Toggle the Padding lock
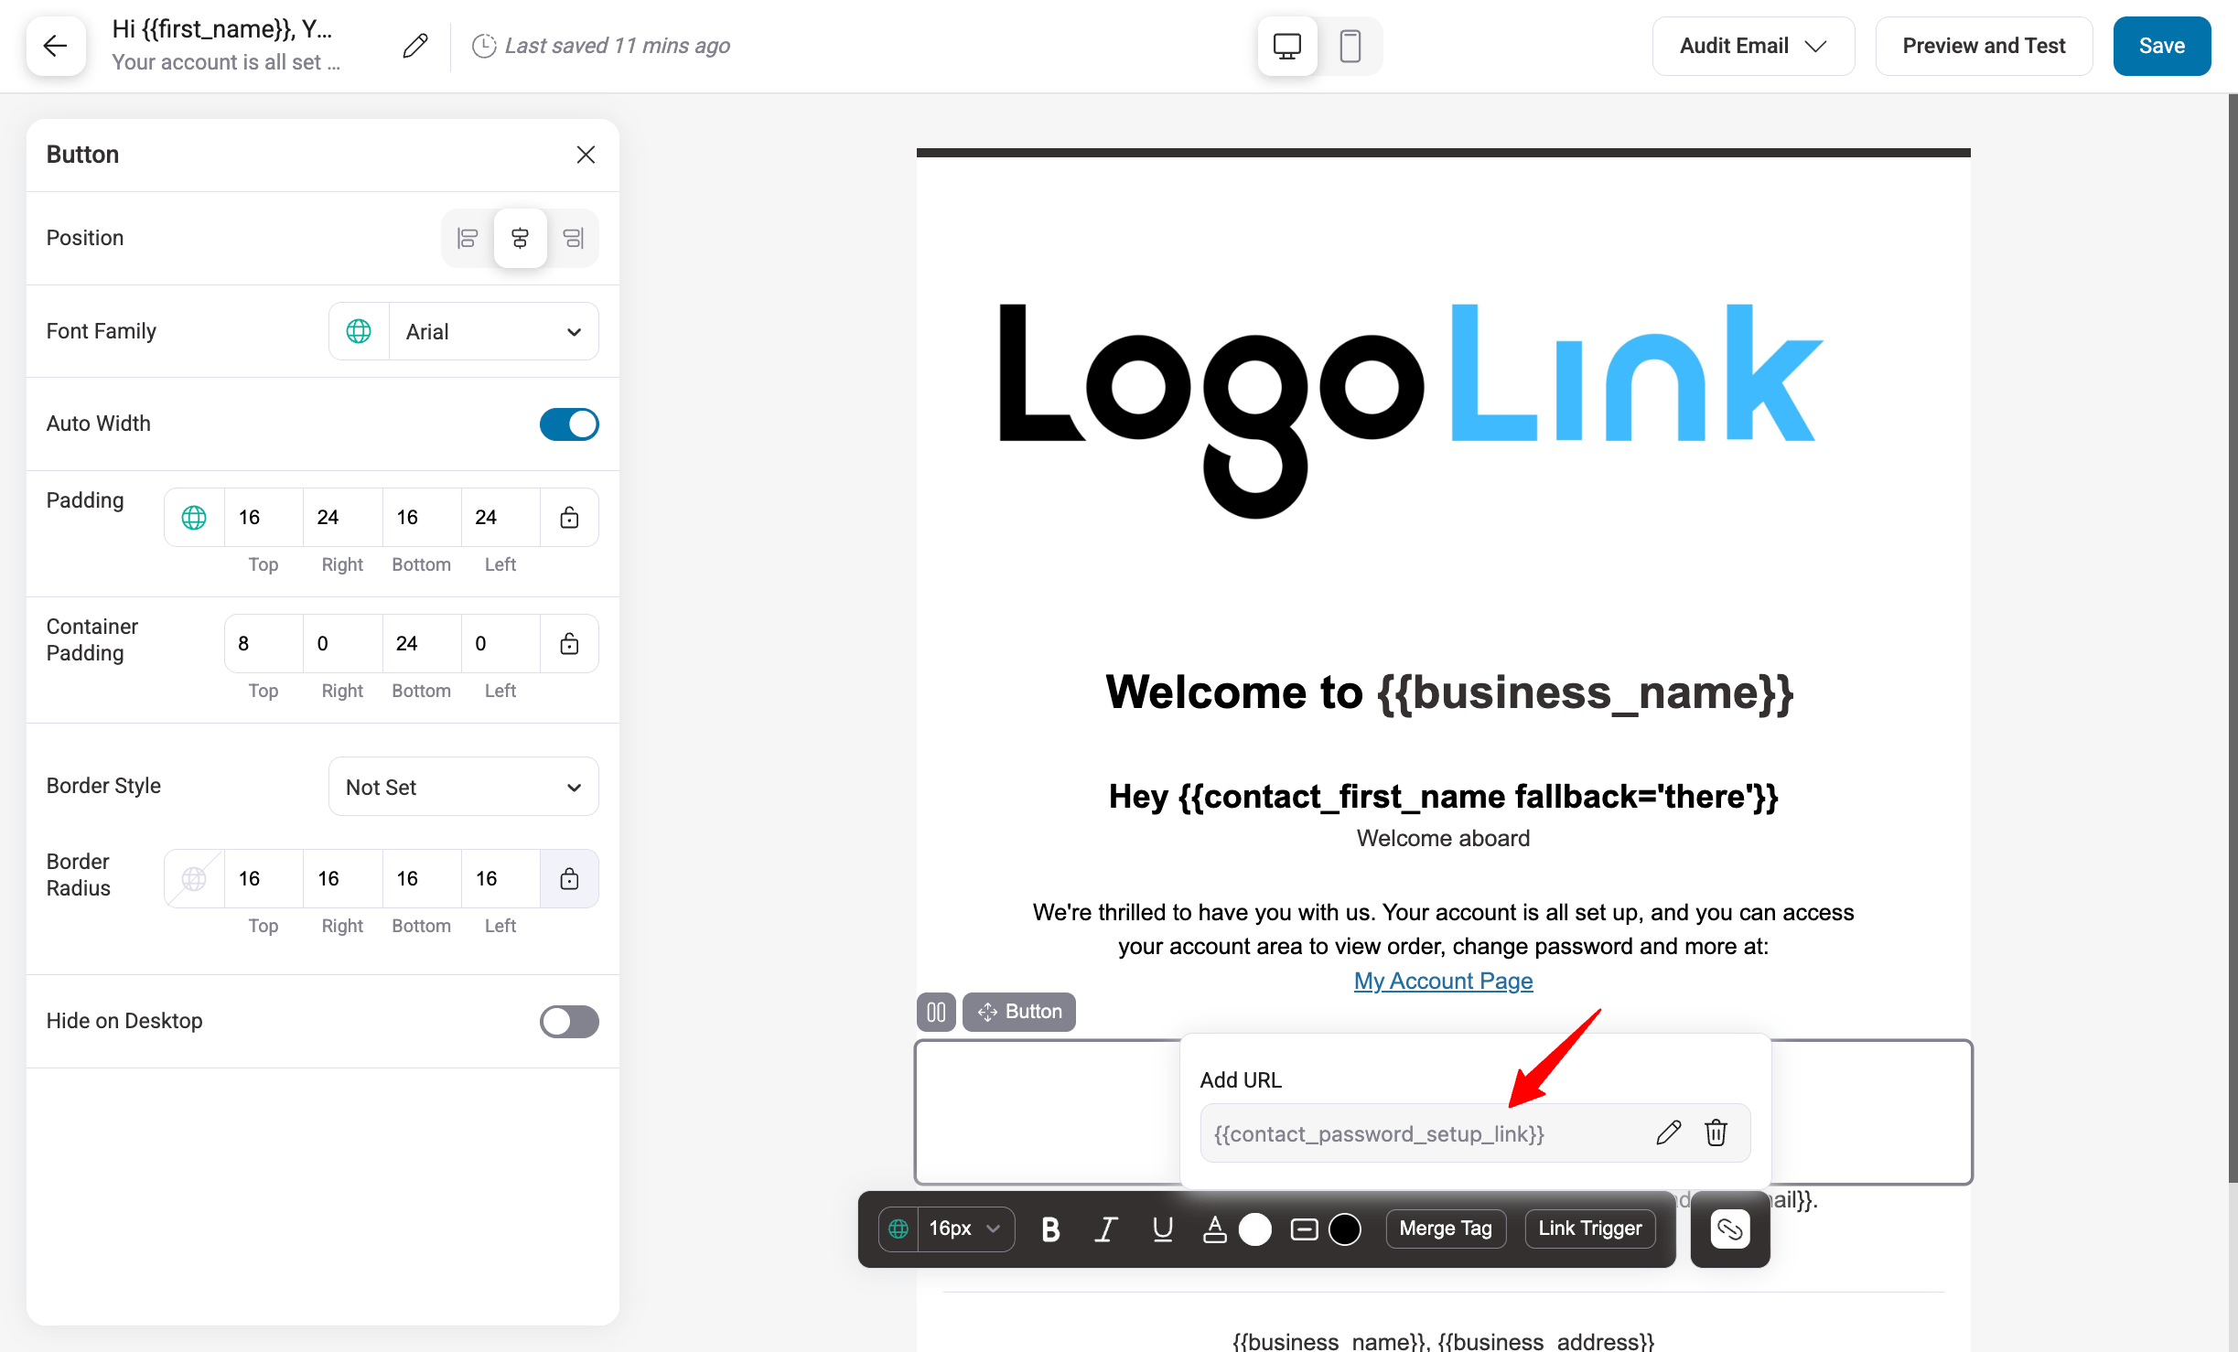Viewport: 2238px width, 1352px height. 569,518
